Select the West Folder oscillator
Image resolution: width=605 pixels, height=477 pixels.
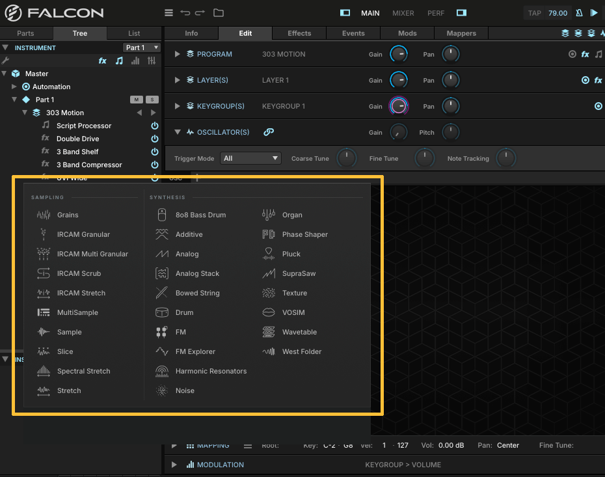click(x=291, y=351)
